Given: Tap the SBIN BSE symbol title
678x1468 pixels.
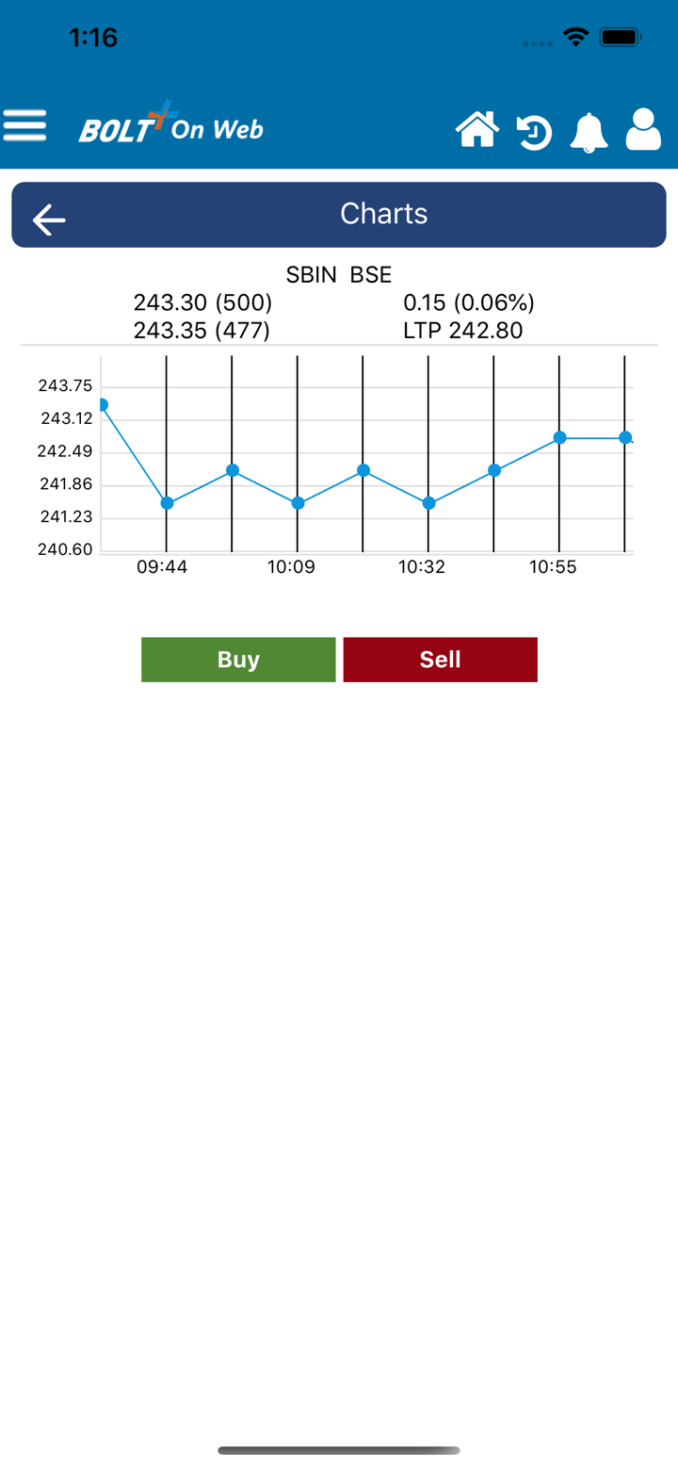Looking at the screenshot, I should (x=339, y=275).
